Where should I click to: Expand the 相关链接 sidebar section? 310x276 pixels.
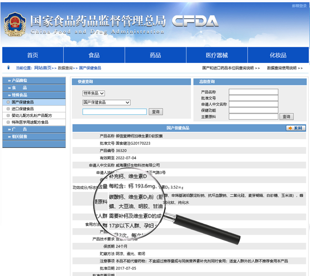[x=34, y=137]
